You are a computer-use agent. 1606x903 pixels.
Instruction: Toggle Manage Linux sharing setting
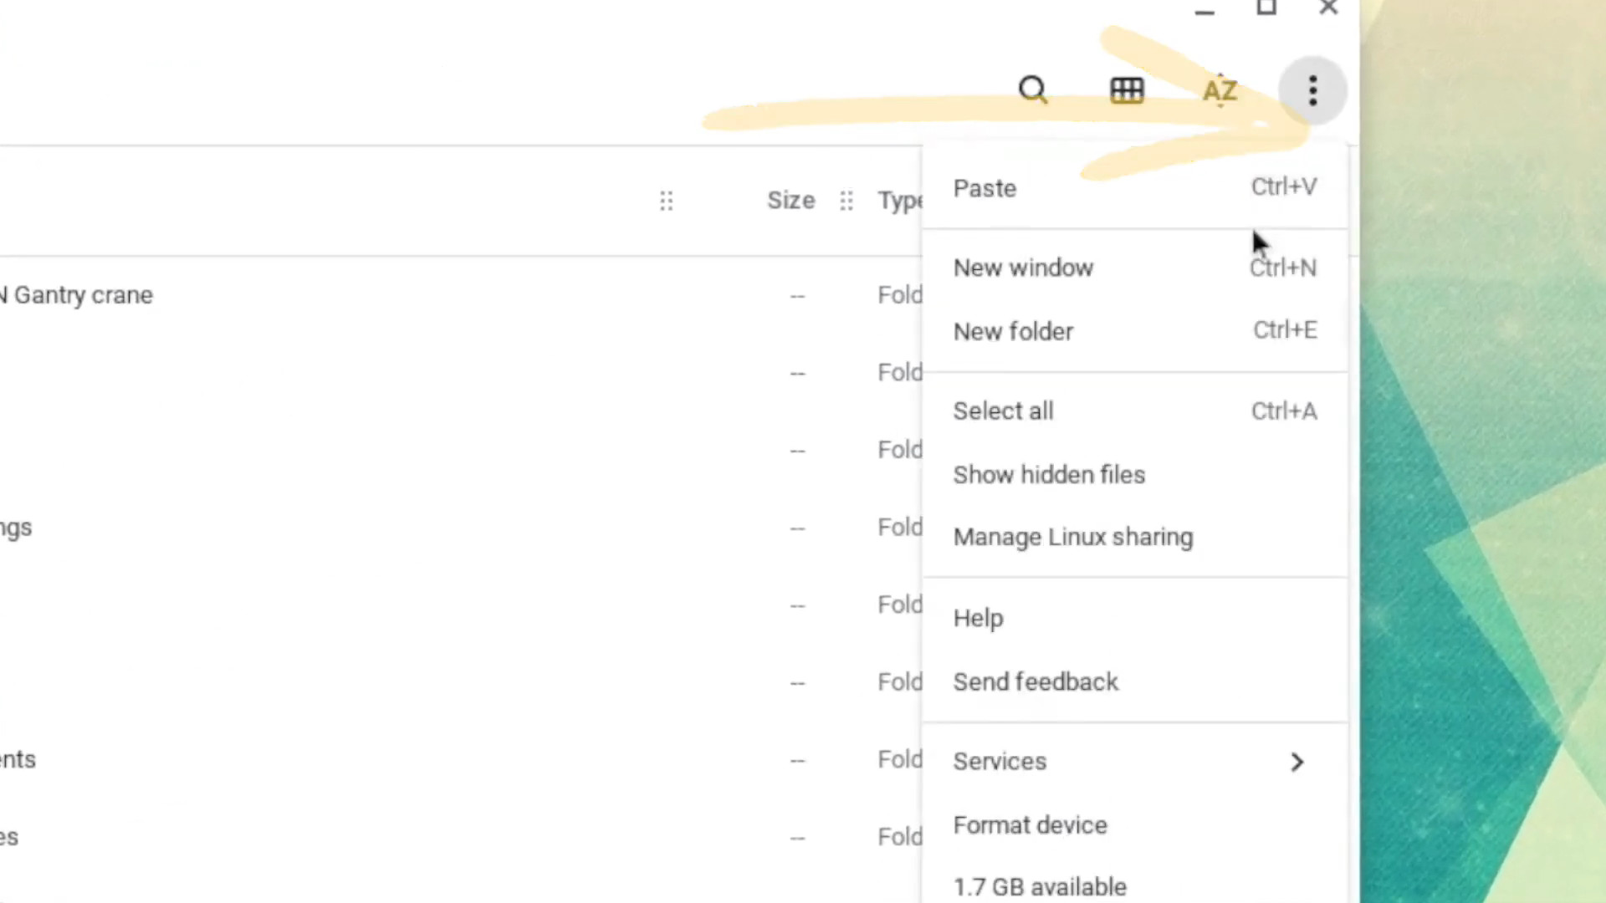1072,537
